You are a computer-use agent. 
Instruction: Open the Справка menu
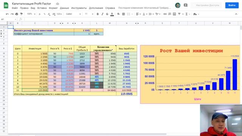point(110,8)
